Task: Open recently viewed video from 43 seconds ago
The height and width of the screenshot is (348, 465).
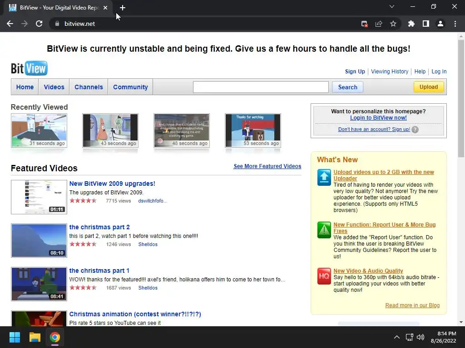Action: coord(110,130)
